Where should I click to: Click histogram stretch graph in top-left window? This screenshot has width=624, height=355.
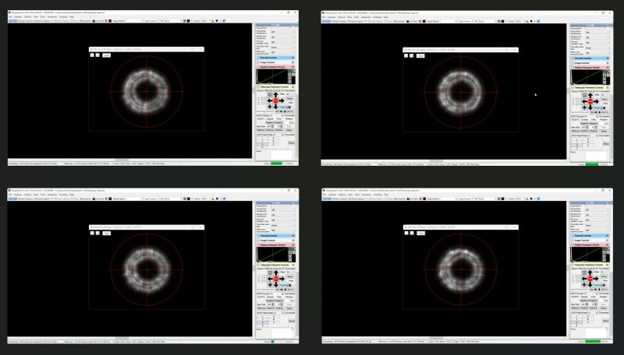[272, 76]
